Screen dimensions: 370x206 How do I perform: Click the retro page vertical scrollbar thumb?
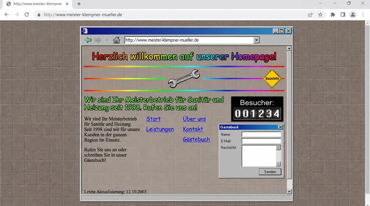pyautogui.click(x=289, y=115)
